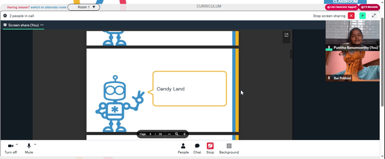The width and height of the screenshot is (385, 159).
Task: Open call settings gear icon
Action: pos(5,16)
